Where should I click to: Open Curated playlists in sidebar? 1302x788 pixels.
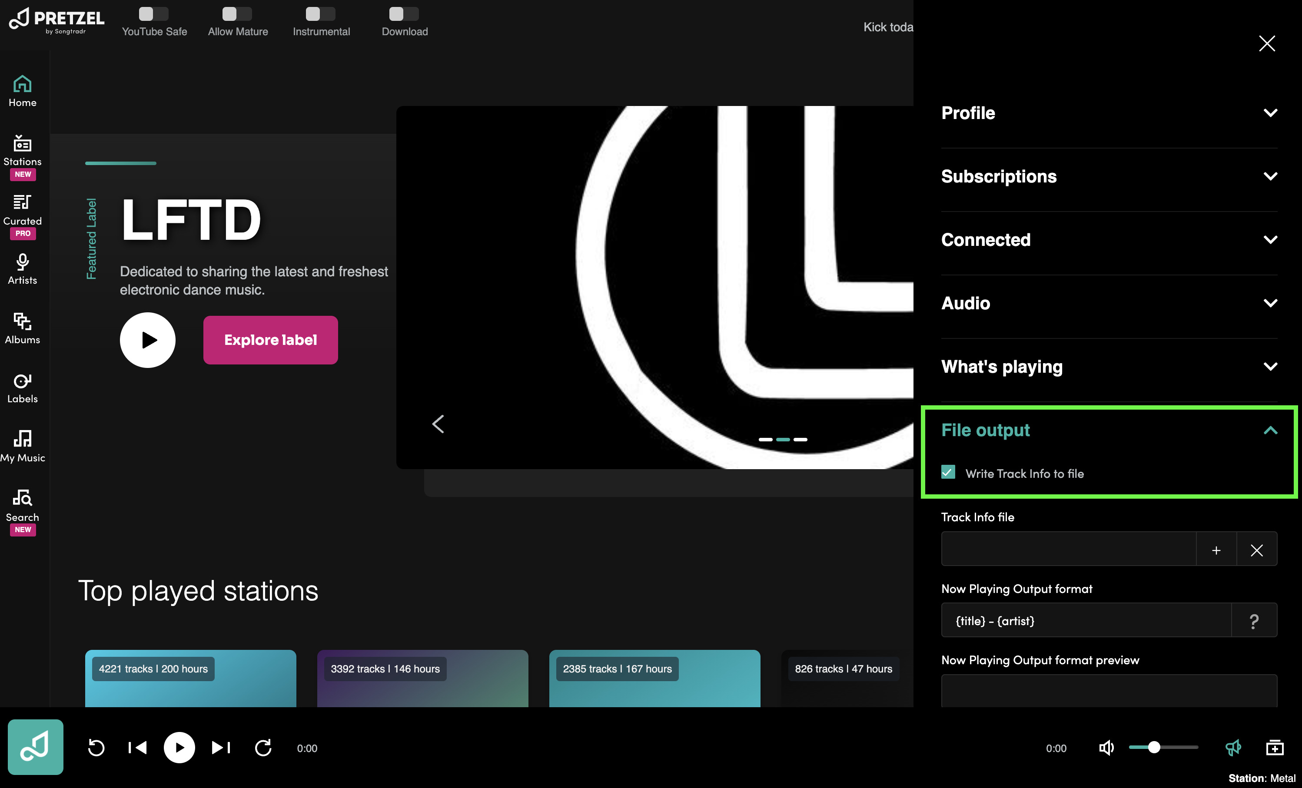22,216
